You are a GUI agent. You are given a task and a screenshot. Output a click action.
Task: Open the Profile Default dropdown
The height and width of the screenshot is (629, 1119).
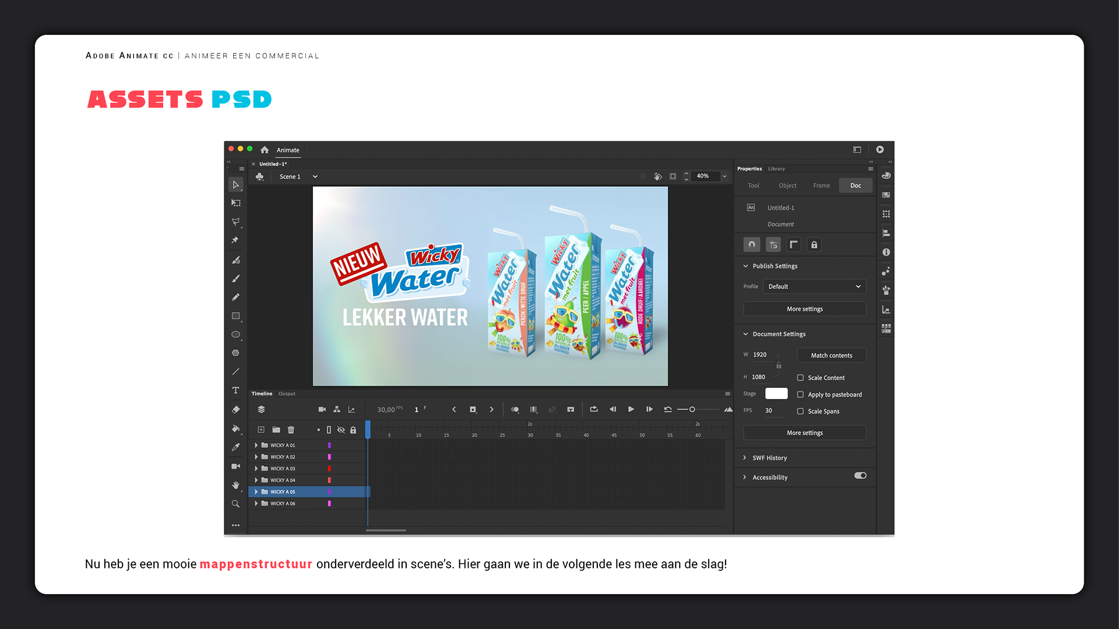[814, 287]
